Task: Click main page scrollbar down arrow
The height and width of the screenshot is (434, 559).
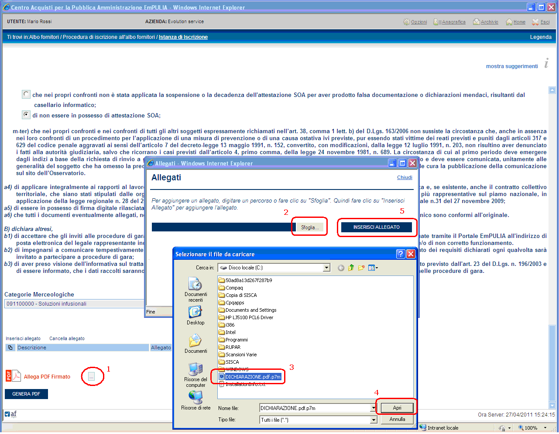Action: [x=552, y=405]
